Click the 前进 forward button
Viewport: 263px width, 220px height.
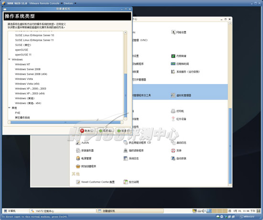point(124,131)
